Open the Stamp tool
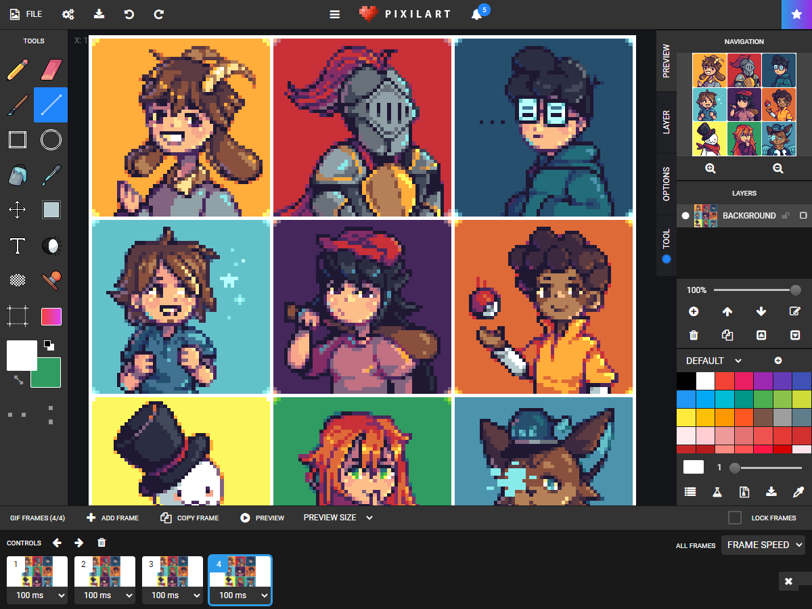 point(51,279)
